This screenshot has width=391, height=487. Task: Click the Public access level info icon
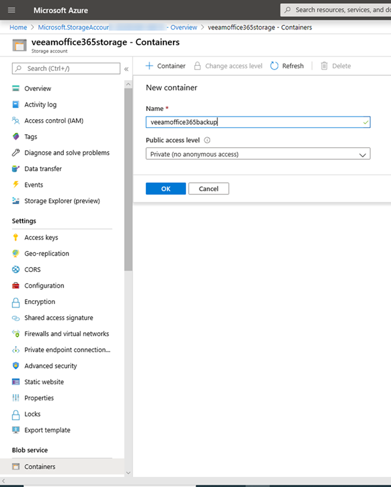point(207,140)
